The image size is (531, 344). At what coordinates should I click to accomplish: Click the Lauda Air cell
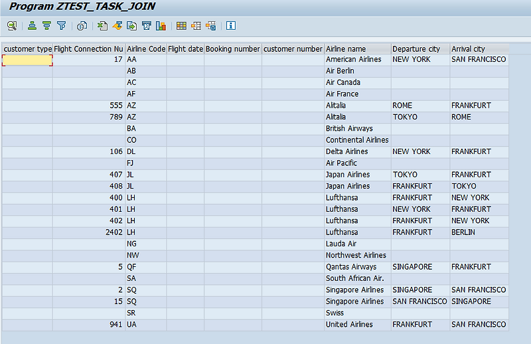358,244
